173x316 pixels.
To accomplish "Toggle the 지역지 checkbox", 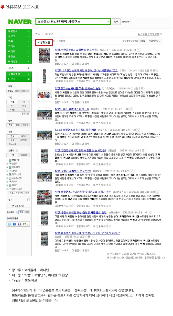I will point(10,182).
